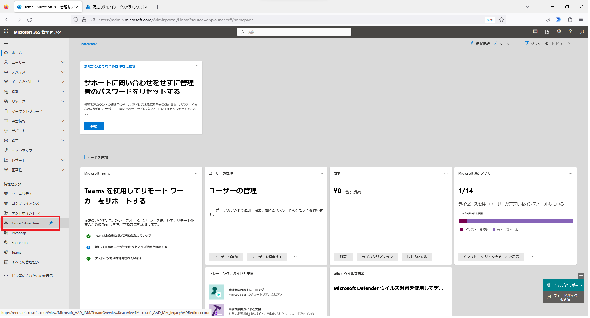Click お支払い方法 button
Viewport: 590px width, 318px height.
coord(417,257)
